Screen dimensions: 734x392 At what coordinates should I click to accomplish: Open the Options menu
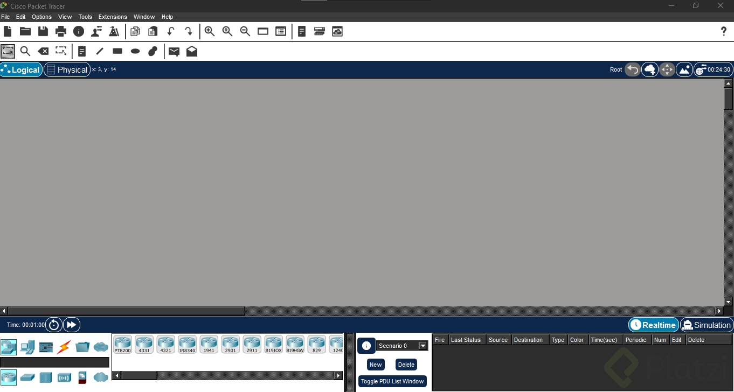point(41,17)
